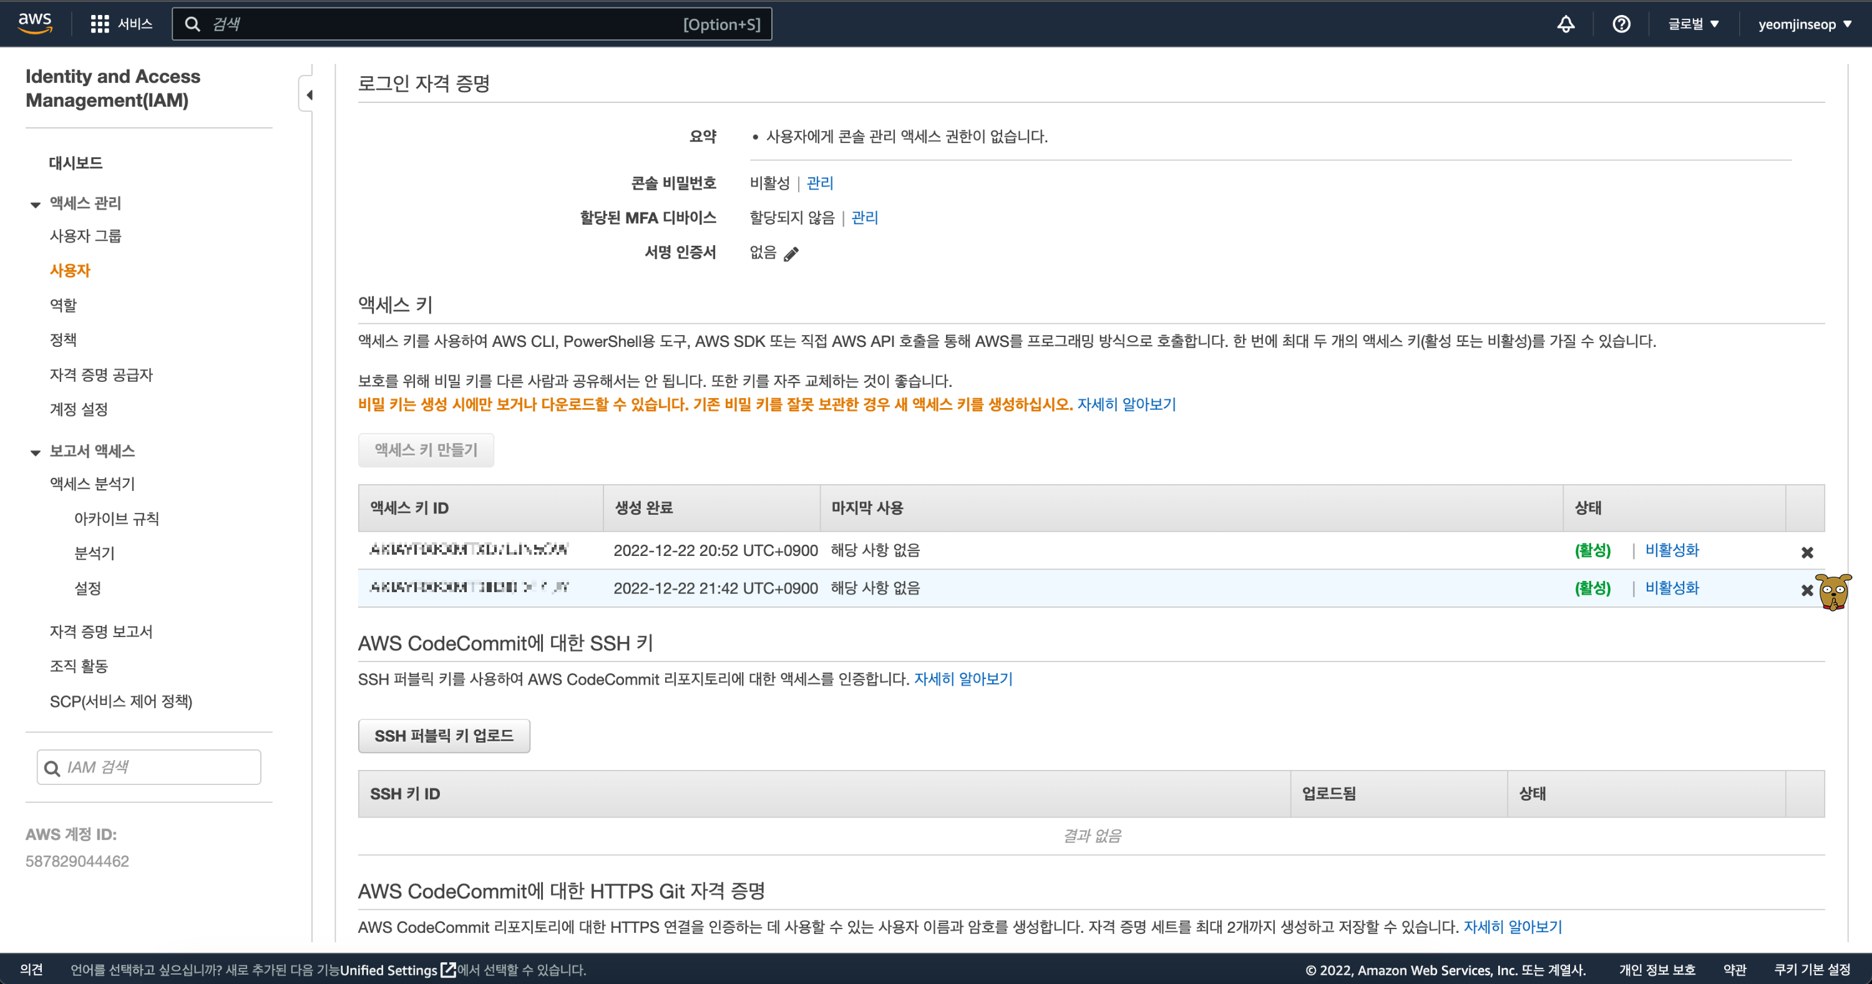The height and width of the screenshot is (984, 1872).
Task: Click the date 2022-12-22 21:42 UTC+0900
Action: point(715,588)
